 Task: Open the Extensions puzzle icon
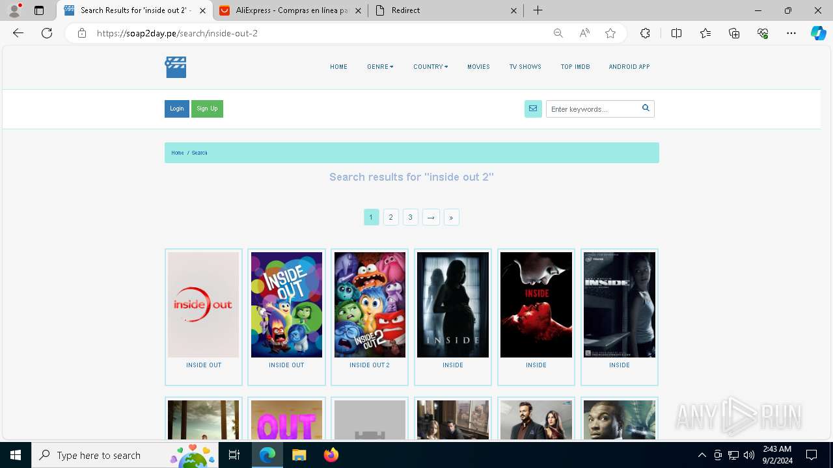pos(645,33)
